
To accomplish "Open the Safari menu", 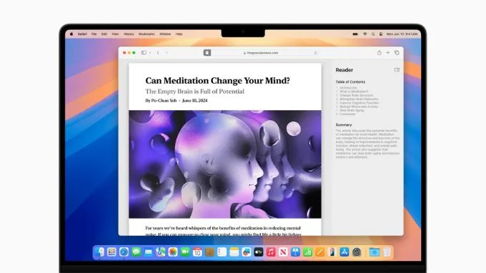I will (x=82, y=34).
